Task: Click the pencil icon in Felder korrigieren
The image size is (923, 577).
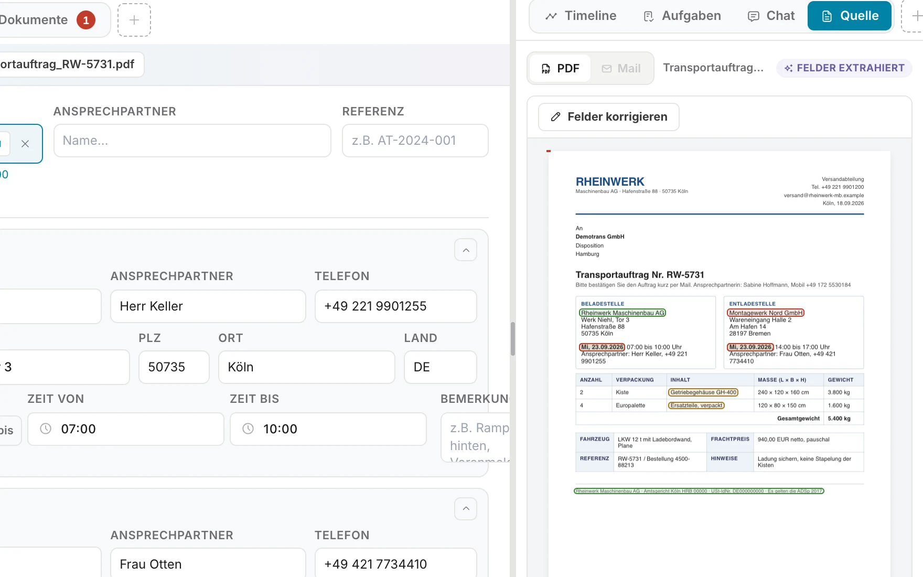Action: coord(556,117)
